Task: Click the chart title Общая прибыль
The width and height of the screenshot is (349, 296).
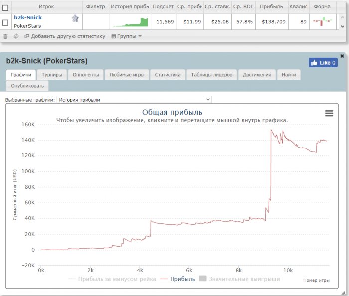Action: pos(172,112)
